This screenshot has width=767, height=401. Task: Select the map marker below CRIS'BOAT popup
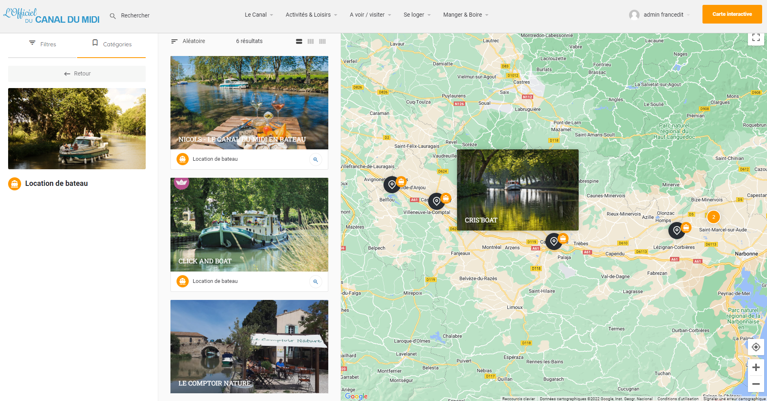pyautogui.click(x=554, y=241)
